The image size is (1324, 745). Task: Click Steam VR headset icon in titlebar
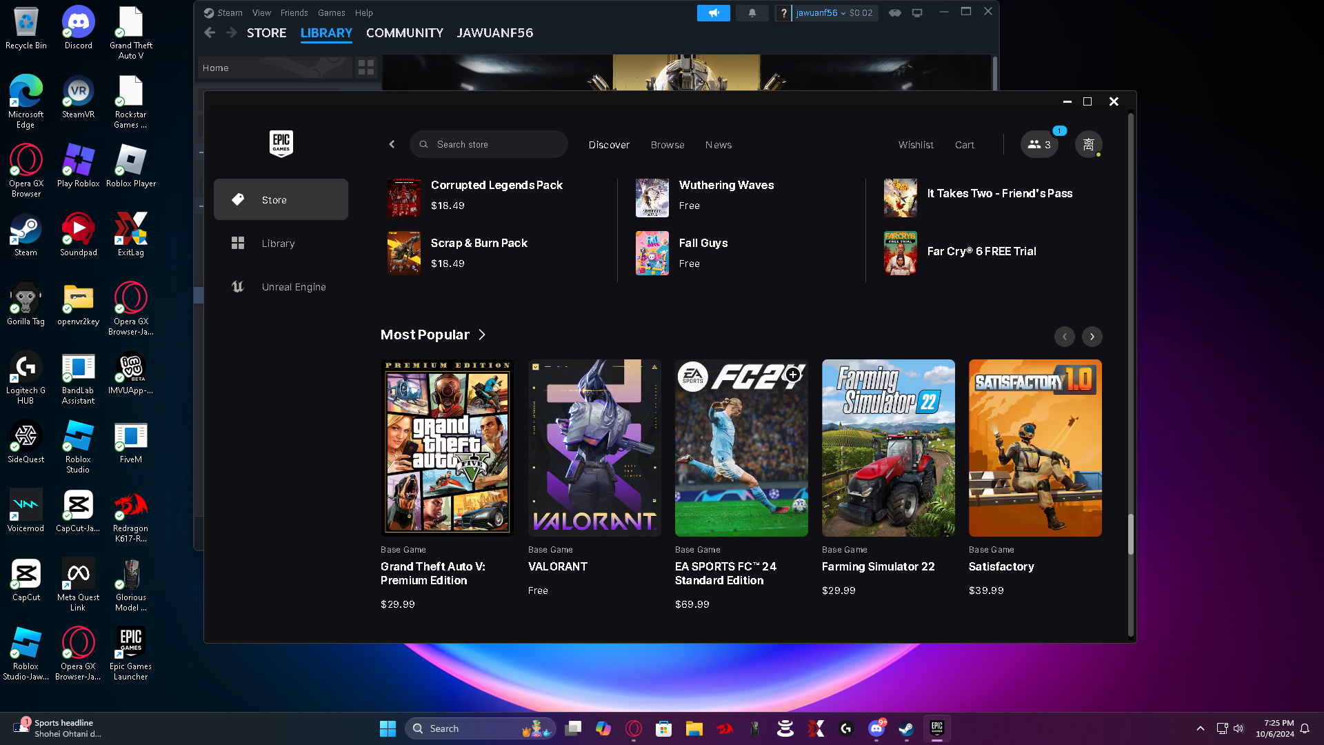[895, 13]
